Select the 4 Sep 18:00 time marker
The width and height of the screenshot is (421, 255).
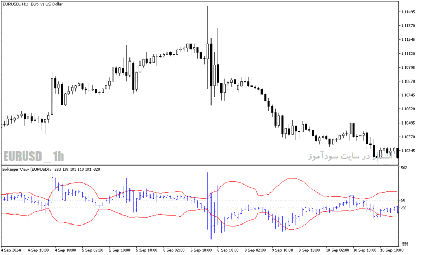(65, 250)
